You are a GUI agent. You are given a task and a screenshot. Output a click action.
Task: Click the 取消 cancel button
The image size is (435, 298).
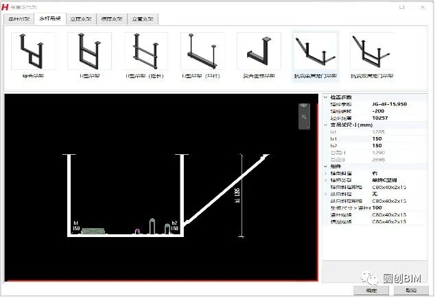pyautogui.click(x=411, y=290)
